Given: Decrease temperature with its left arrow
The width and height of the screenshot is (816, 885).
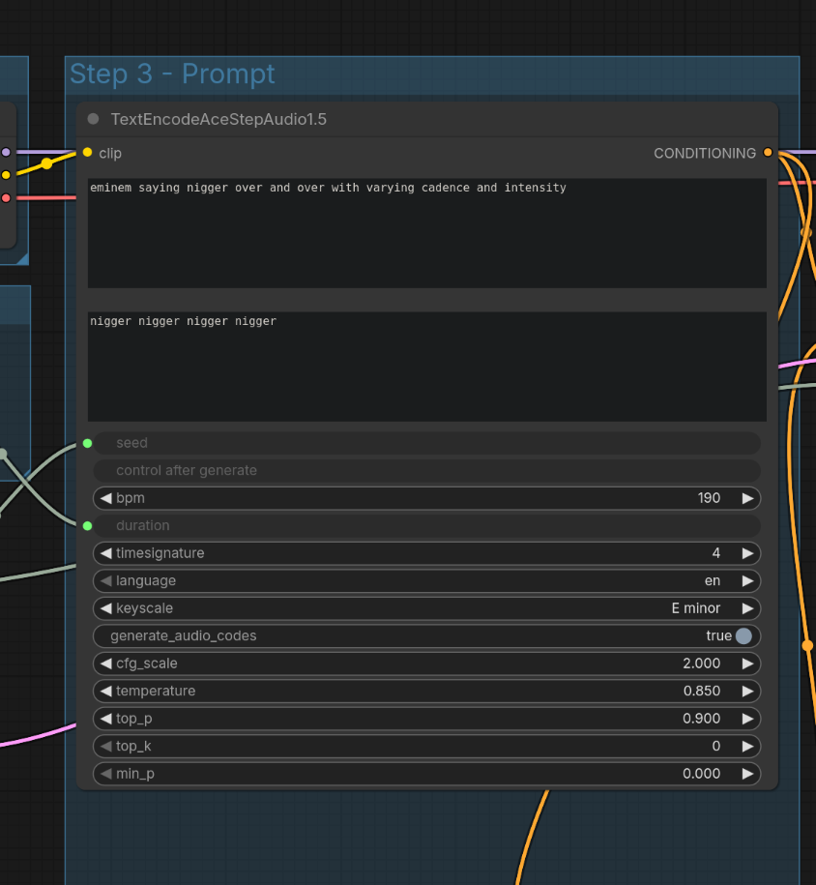Looking at the screenshot, I should (x=105, y=691).
